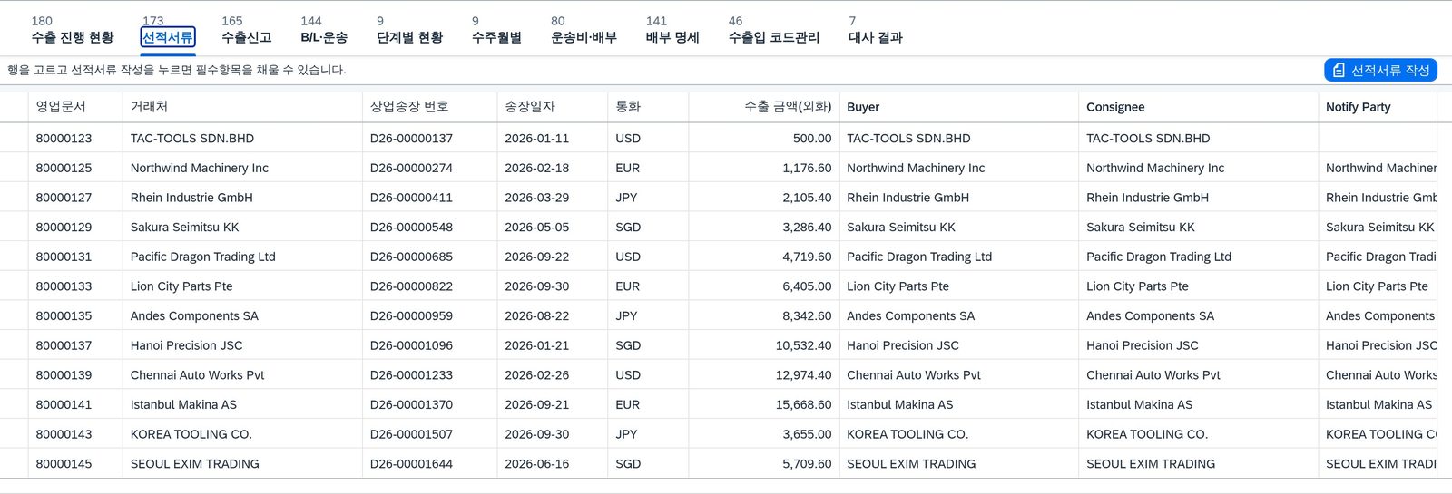Switch to the 수출신고 tab

click(247, 30)
